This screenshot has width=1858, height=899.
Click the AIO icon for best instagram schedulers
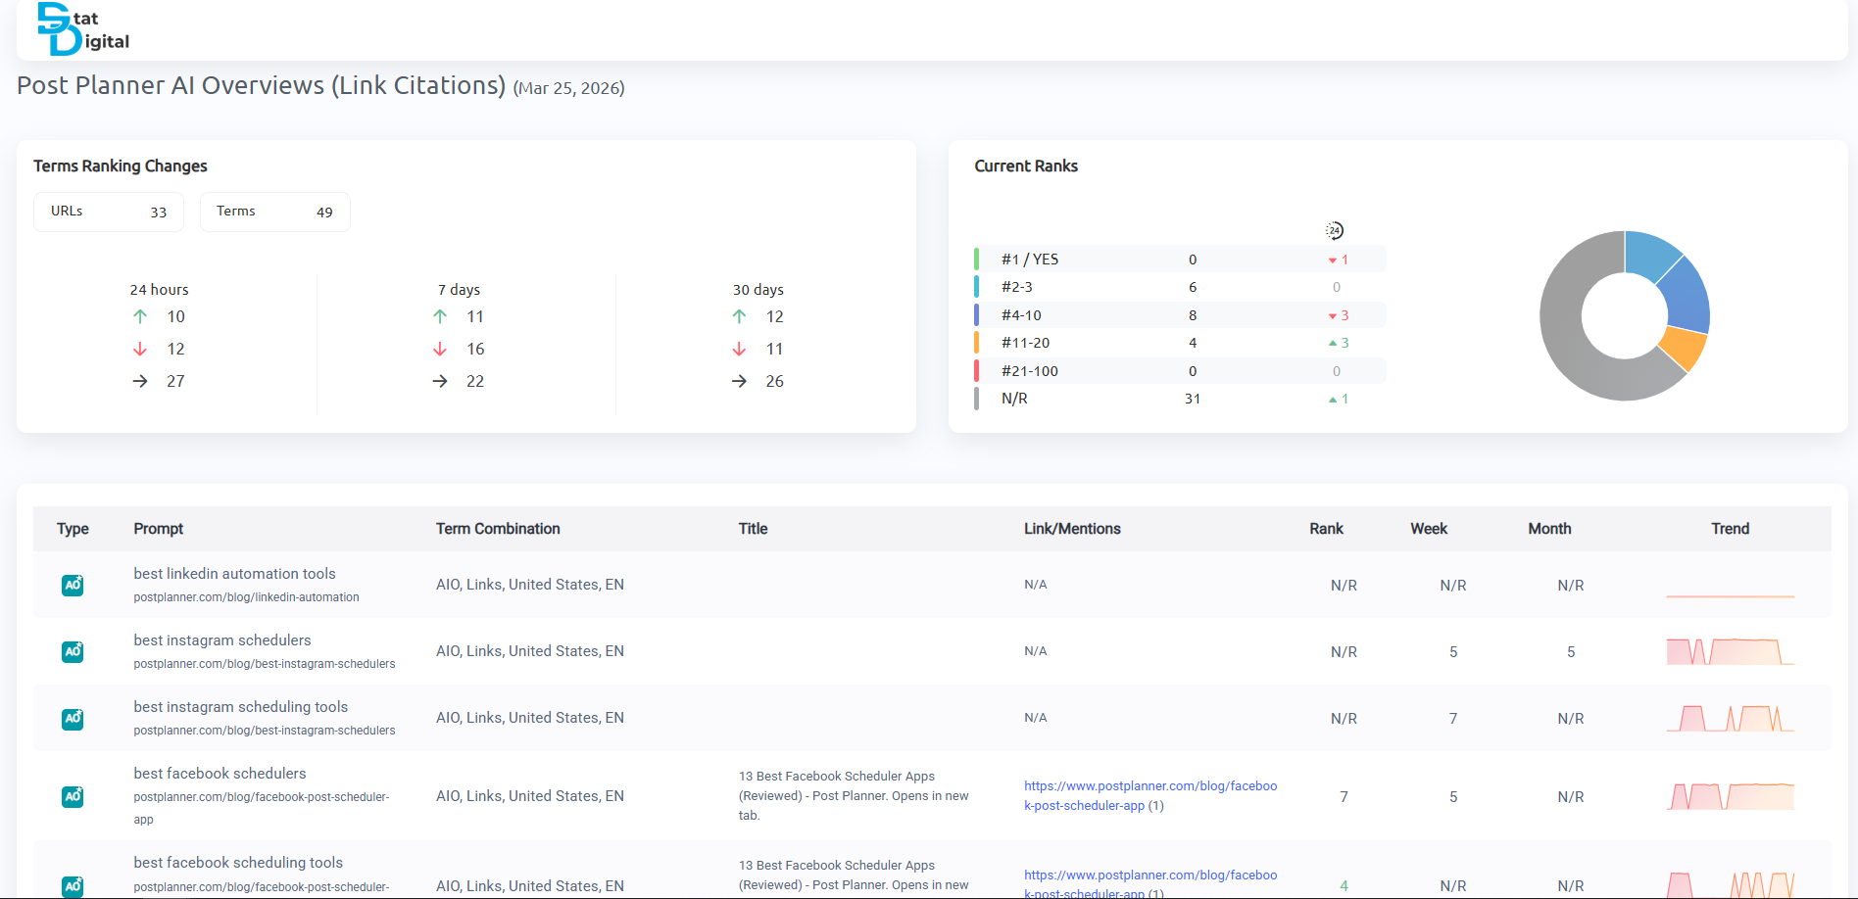(73, 651)
